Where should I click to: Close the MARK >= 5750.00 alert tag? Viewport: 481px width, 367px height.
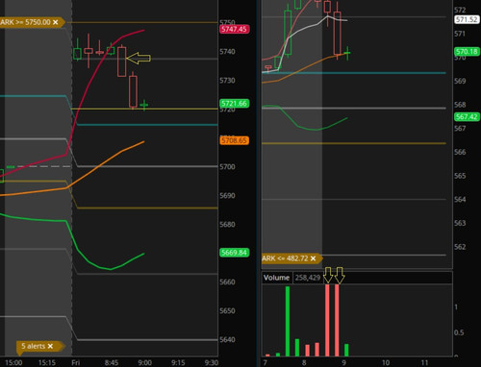(56, 22)
